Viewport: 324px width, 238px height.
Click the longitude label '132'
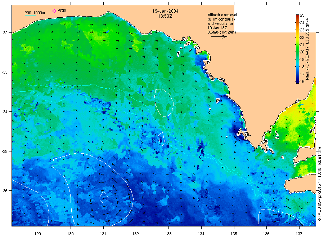click(136, 234)
